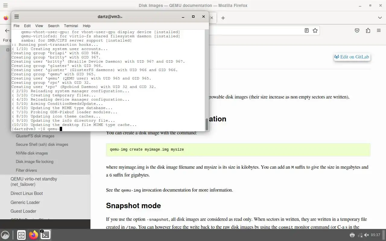This screenshot has width=386, height=241.
Task: Open NVMe disk images sidebar link
Action: tap(32, 153)
